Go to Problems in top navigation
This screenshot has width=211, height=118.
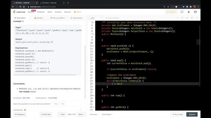[x=41, y=12]
